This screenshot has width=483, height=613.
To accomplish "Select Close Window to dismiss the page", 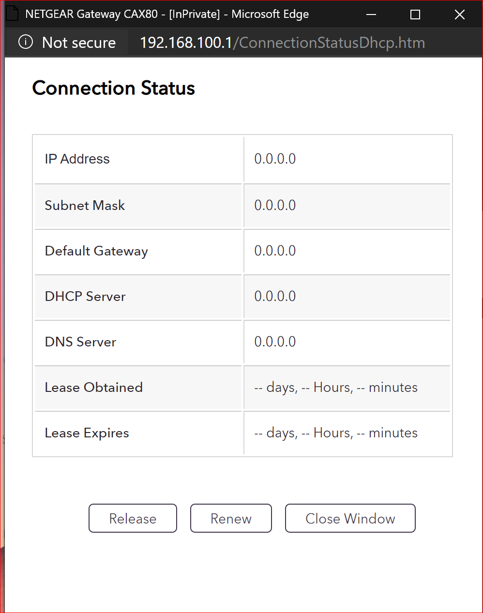I will point(350,518).
